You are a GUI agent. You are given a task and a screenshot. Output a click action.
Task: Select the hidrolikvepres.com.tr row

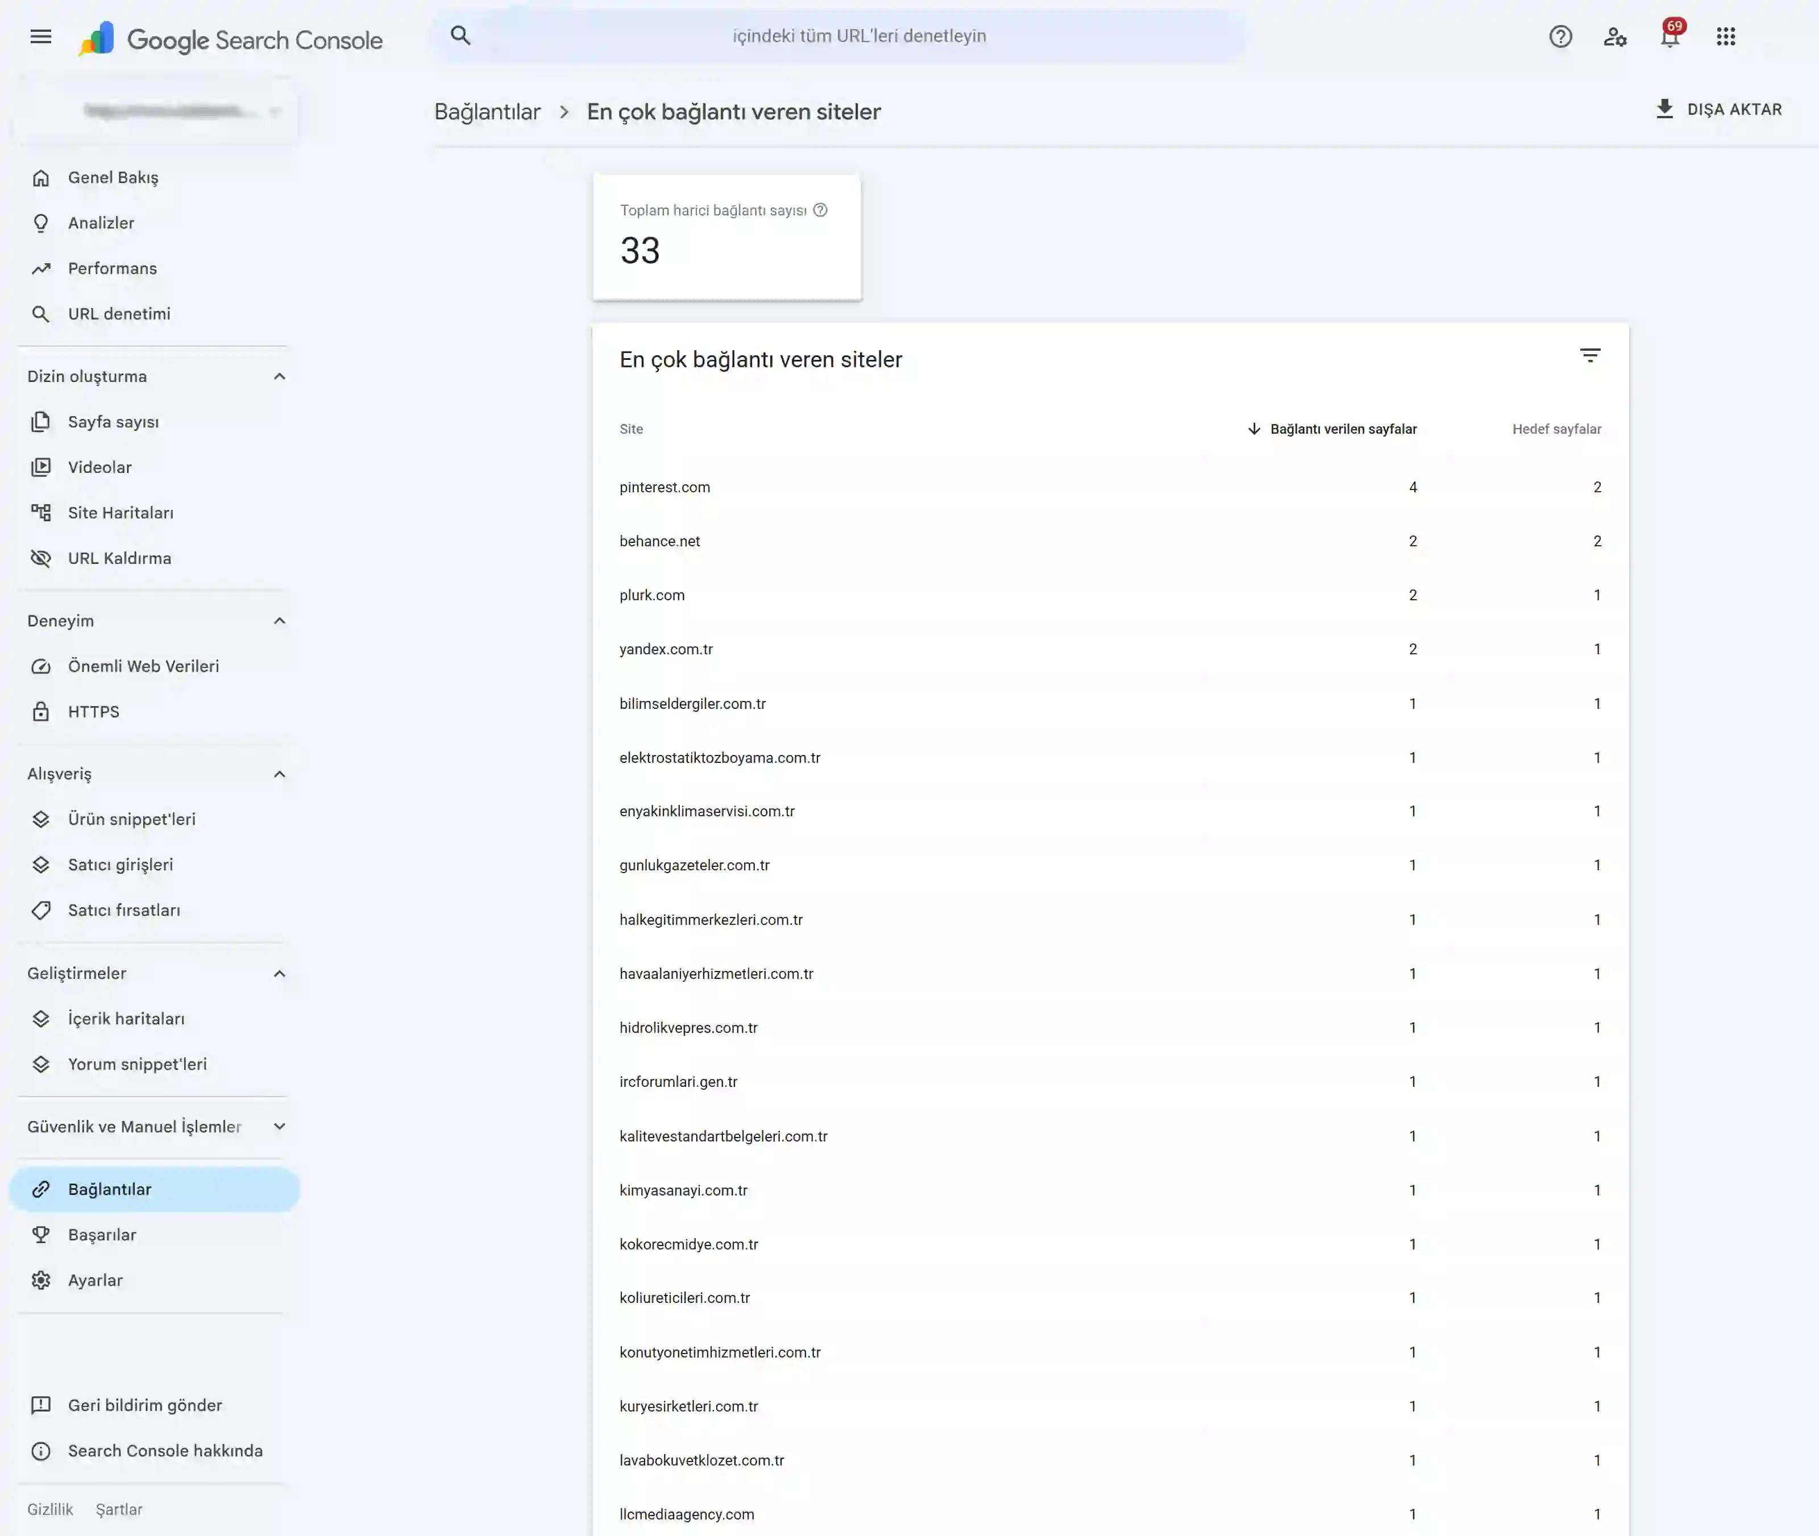pyautogui.click(x=1110, y=1027)
